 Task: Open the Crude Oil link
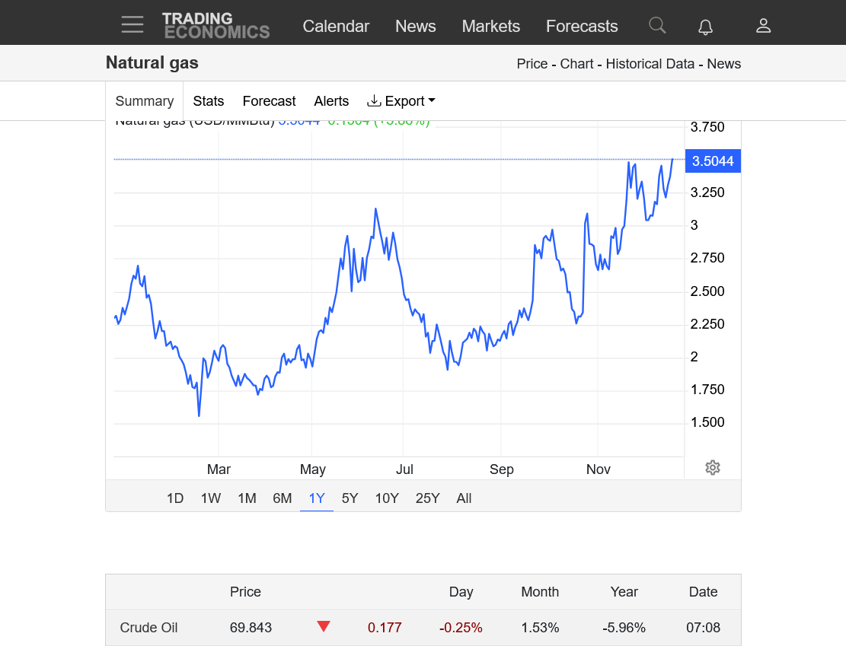coord(148,628)
